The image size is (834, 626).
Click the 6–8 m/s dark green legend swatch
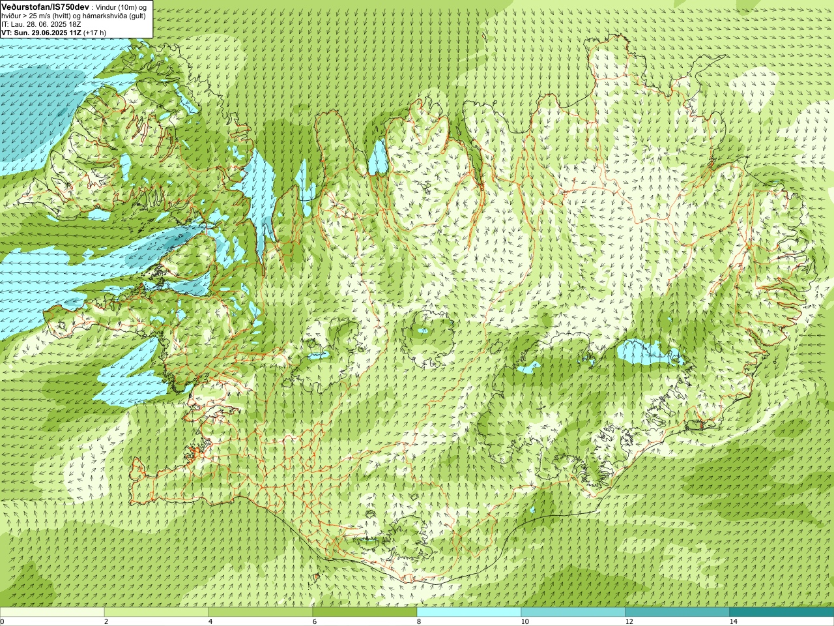tap(365, 612)
